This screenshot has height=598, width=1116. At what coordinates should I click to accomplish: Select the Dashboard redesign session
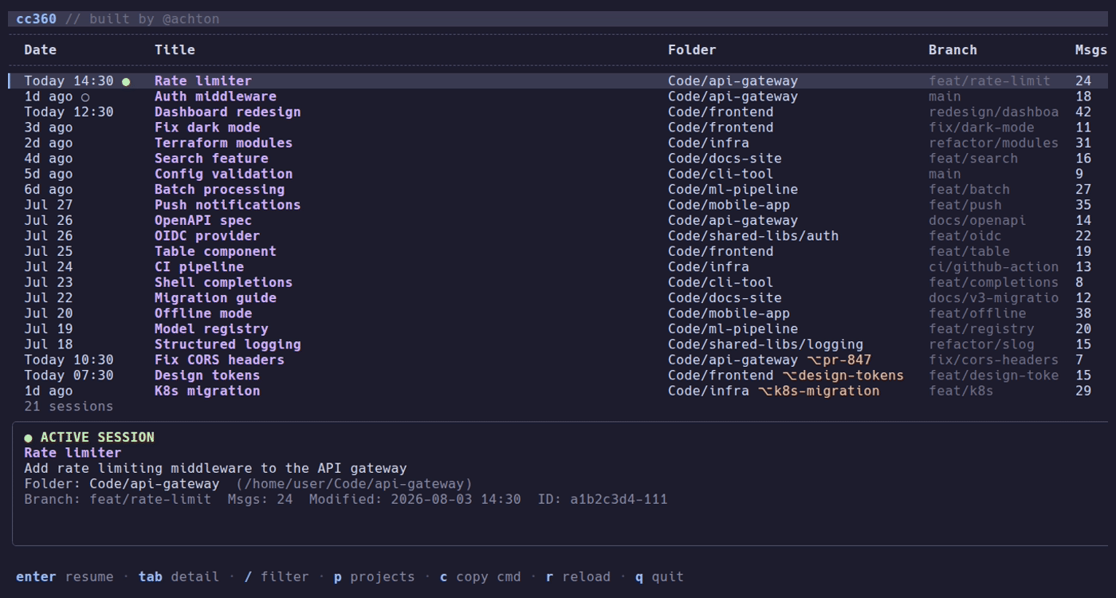[x=558, y=112]
